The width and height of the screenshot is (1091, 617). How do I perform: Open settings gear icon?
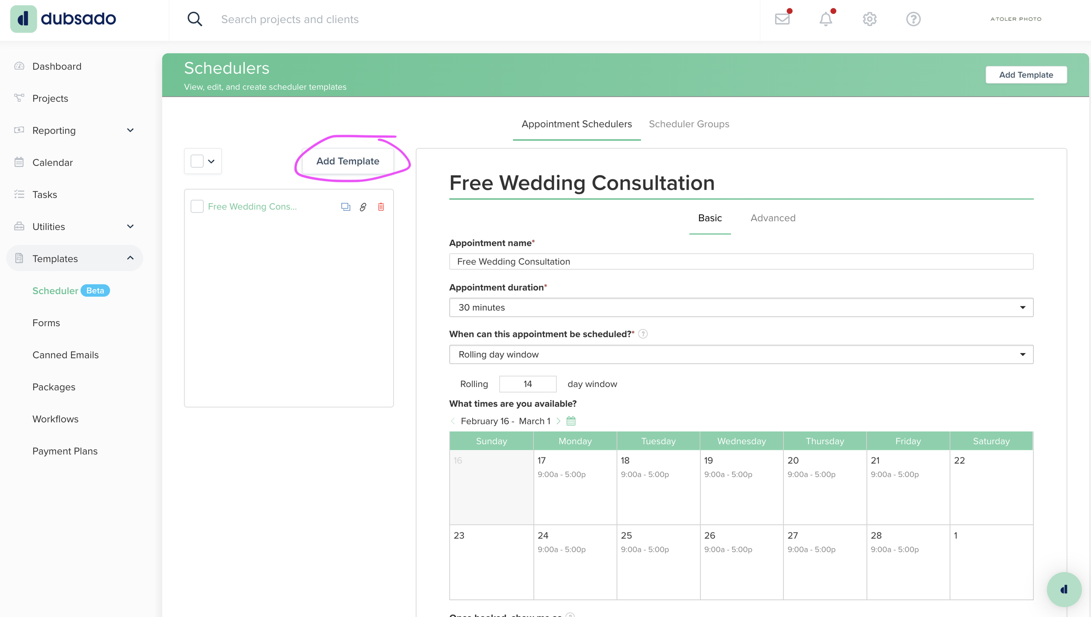pos(869,19)
